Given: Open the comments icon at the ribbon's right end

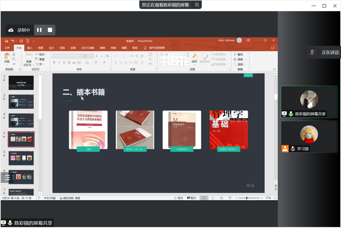Looking at the screenshot, I should click(x=273, y=48).
